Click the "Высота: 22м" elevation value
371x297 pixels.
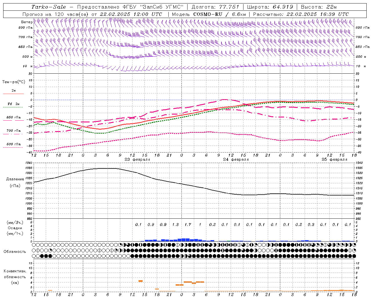pyautogui.click(x=319, y=7)
